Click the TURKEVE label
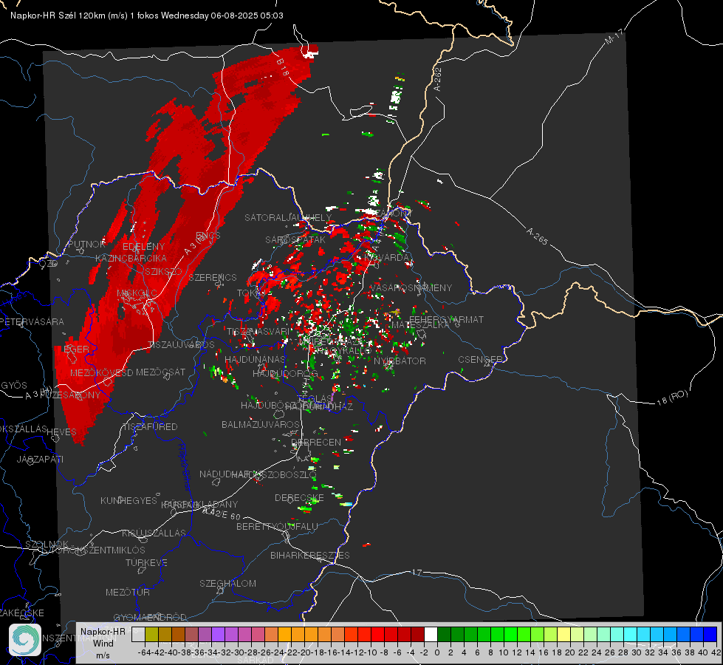723x665 pixels. 147,562
